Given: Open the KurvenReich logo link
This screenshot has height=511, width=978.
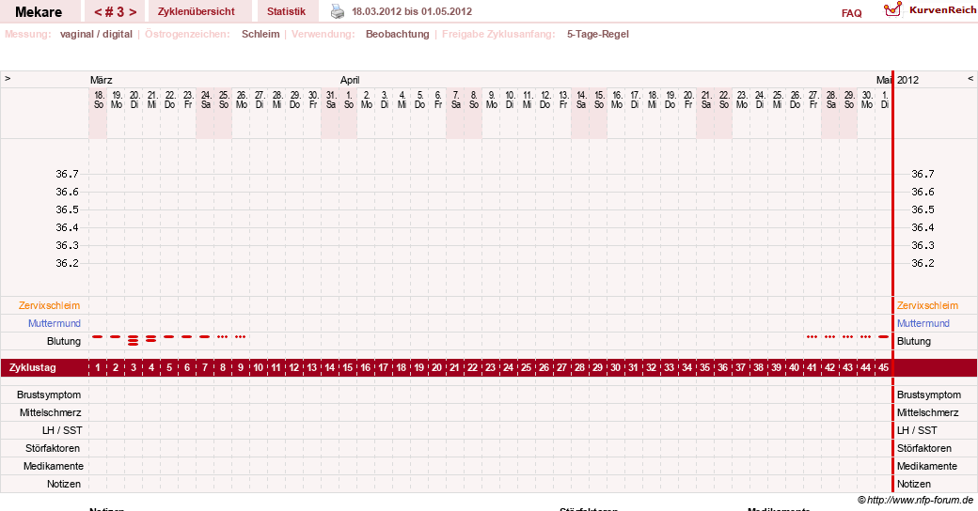Looking at the screenshot, I should 929,9.
